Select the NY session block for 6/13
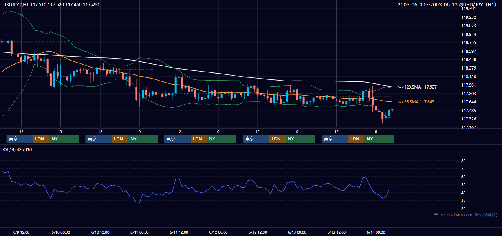 click(x=379, y=139)
